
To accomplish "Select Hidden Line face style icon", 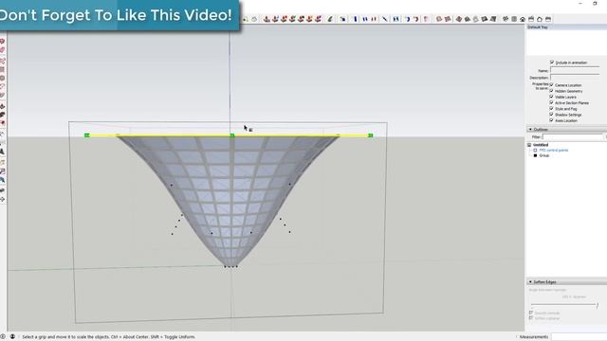I will pos(468,19).
